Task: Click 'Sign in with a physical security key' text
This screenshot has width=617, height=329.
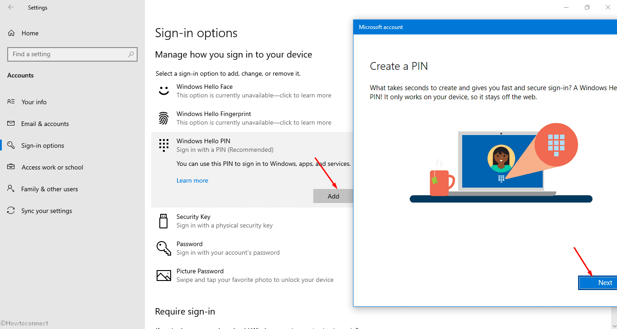Action: pyautogui.click(x=225, y=225)
